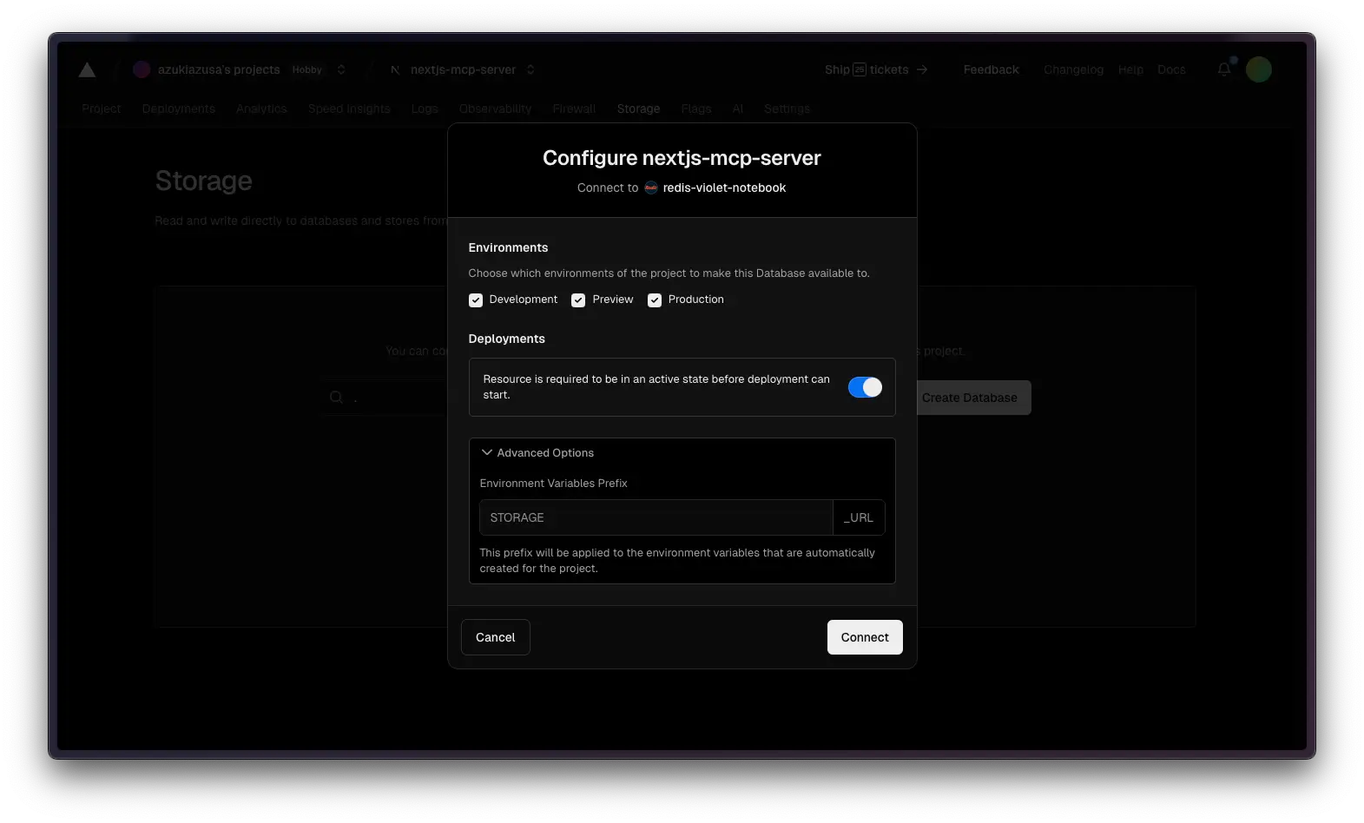This screenshot has height=823, width=1364.
Task: Open the Help link
Action: pos(1130,69)
